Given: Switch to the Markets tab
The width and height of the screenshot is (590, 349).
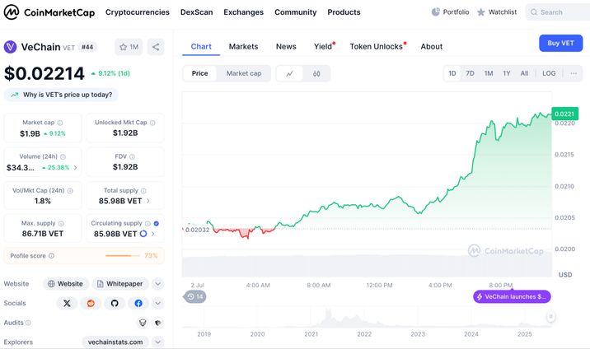Looking at the screenshot, I should point(243,47).
